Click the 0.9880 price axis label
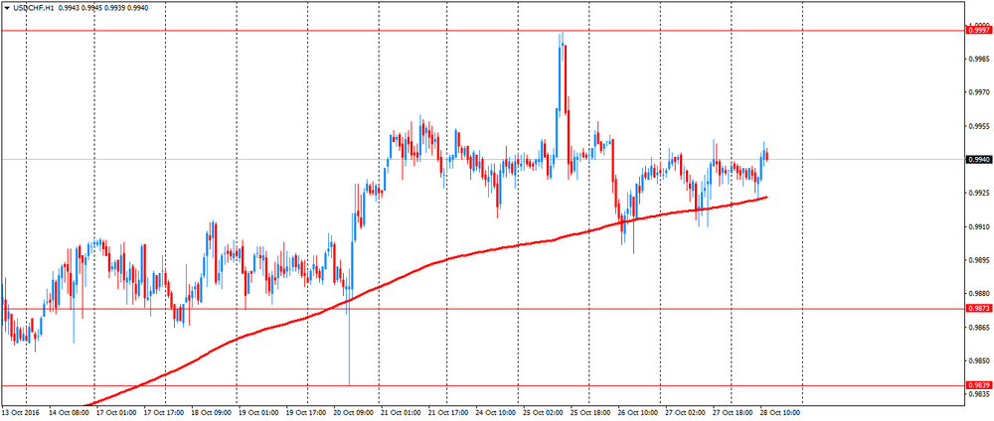Viewport: 994px width, 421px height. coord(977,293)
